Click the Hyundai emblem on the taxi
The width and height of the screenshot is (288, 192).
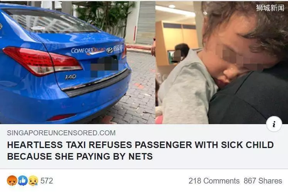click(110, 51)
